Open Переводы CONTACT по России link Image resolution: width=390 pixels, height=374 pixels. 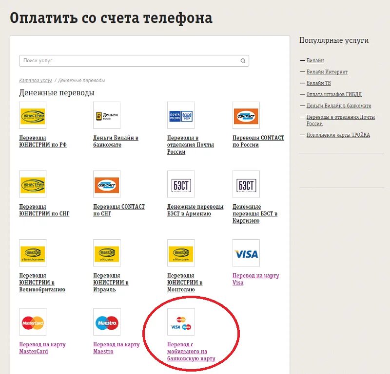tap(258, 141)
